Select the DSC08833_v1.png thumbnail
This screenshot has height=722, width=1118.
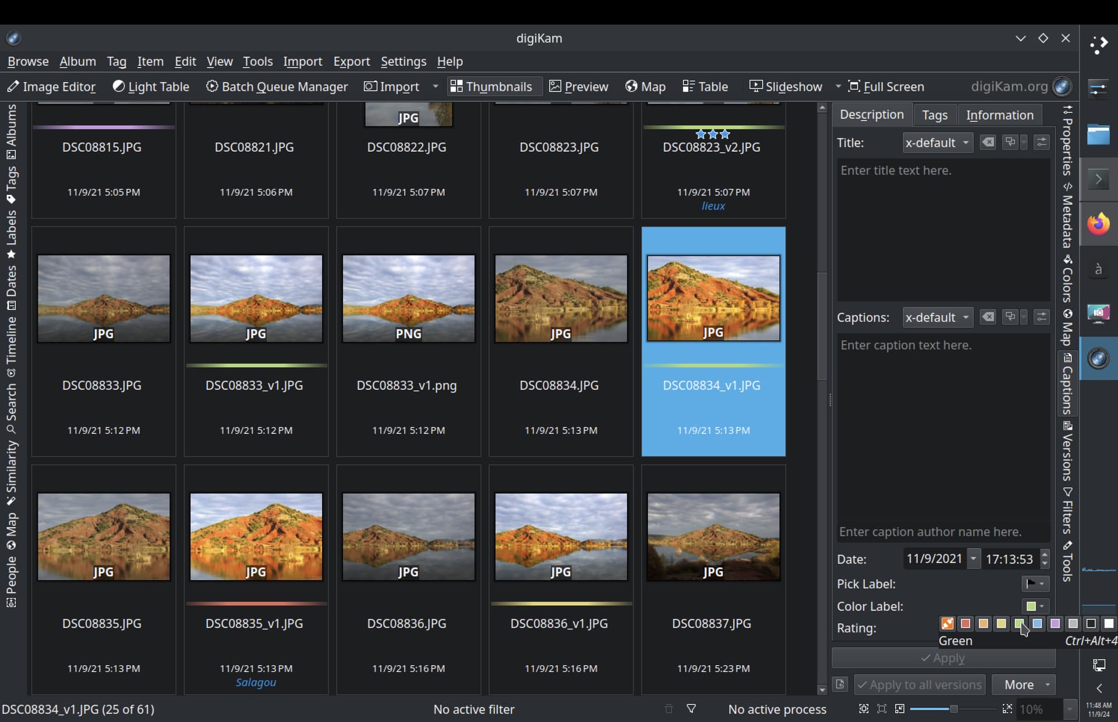pos(408,342)
